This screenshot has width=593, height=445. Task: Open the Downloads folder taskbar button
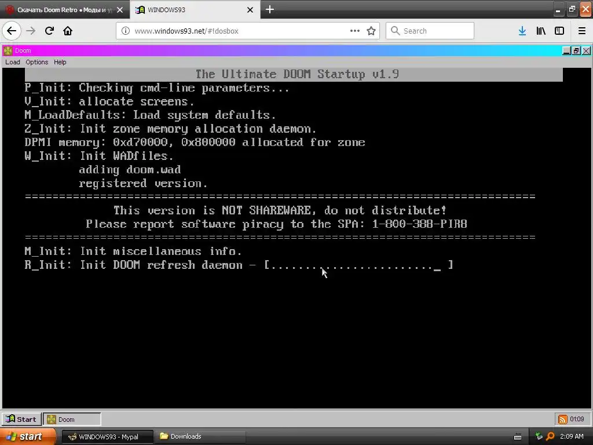point(200,436)
